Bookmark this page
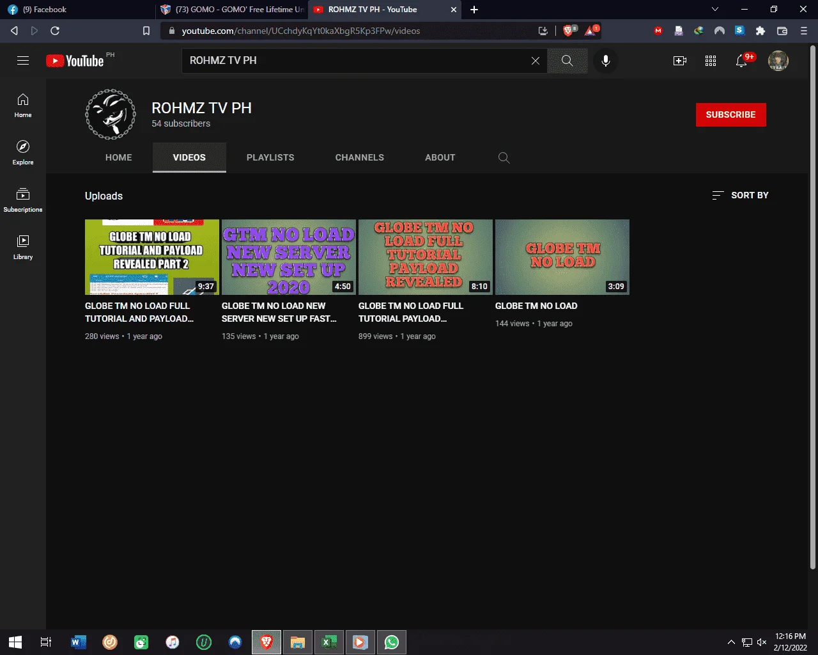This screenshot has width=818, height=655. pos(146,31)
